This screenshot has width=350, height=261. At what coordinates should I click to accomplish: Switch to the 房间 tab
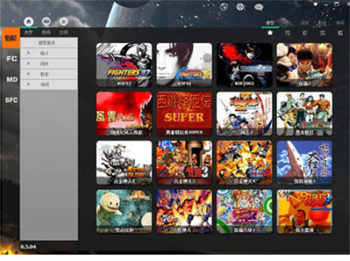(x=46, y=32)
